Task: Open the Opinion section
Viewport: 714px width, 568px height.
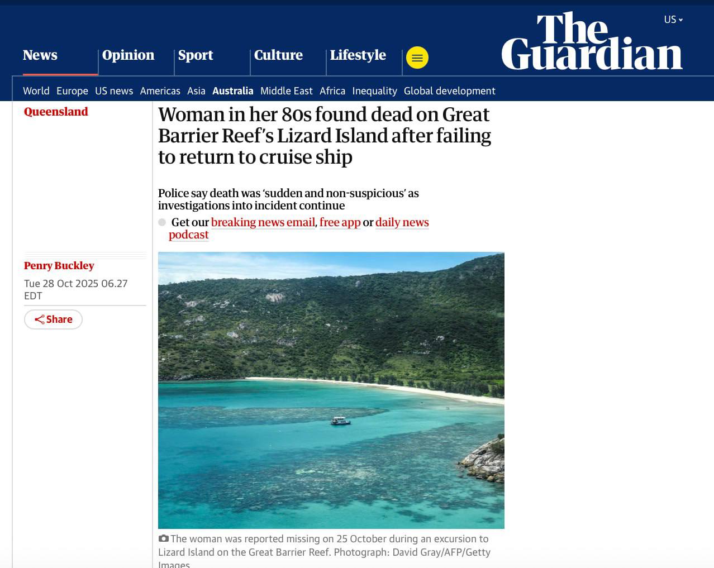Action: pos(128,55)
